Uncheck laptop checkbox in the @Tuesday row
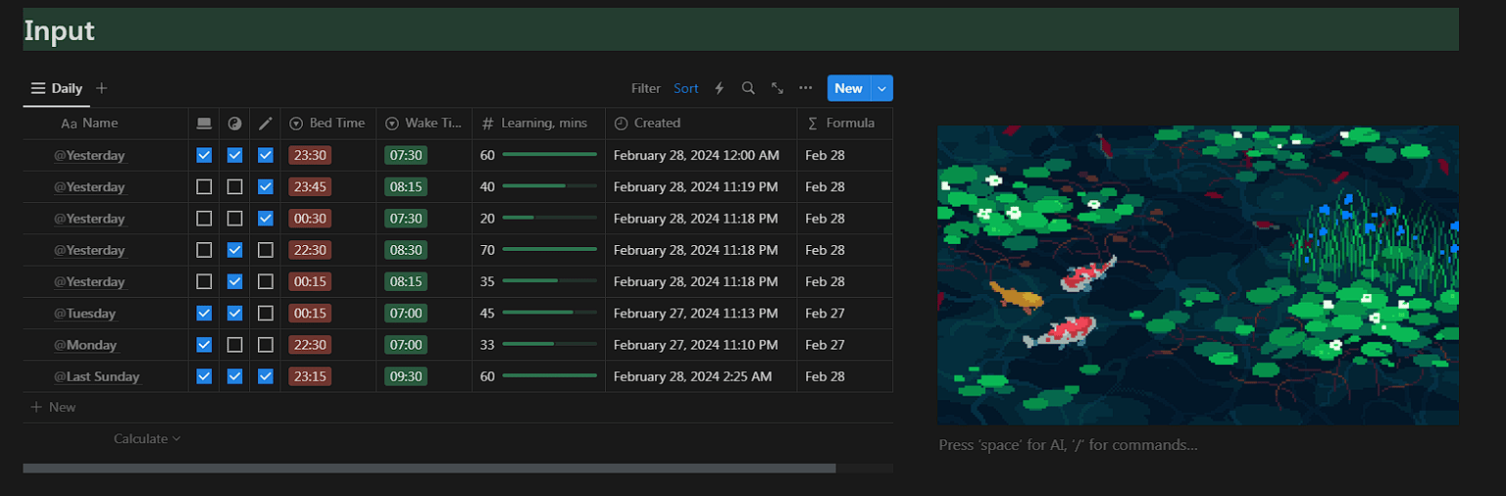The image size is (1506, 496). pyautogui.click(x=204, y=313)
